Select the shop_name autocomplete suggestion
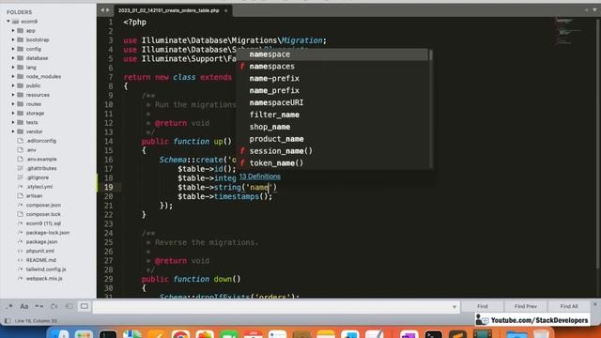The width and height of the screenshot is (601, 338). click(x=332, y=127)
